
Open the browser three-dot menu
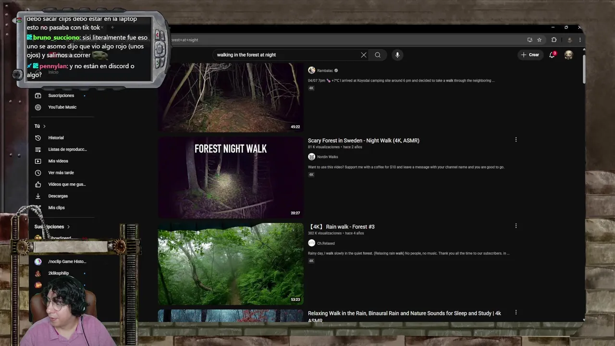pyautogui.click(x=580, y=40)
